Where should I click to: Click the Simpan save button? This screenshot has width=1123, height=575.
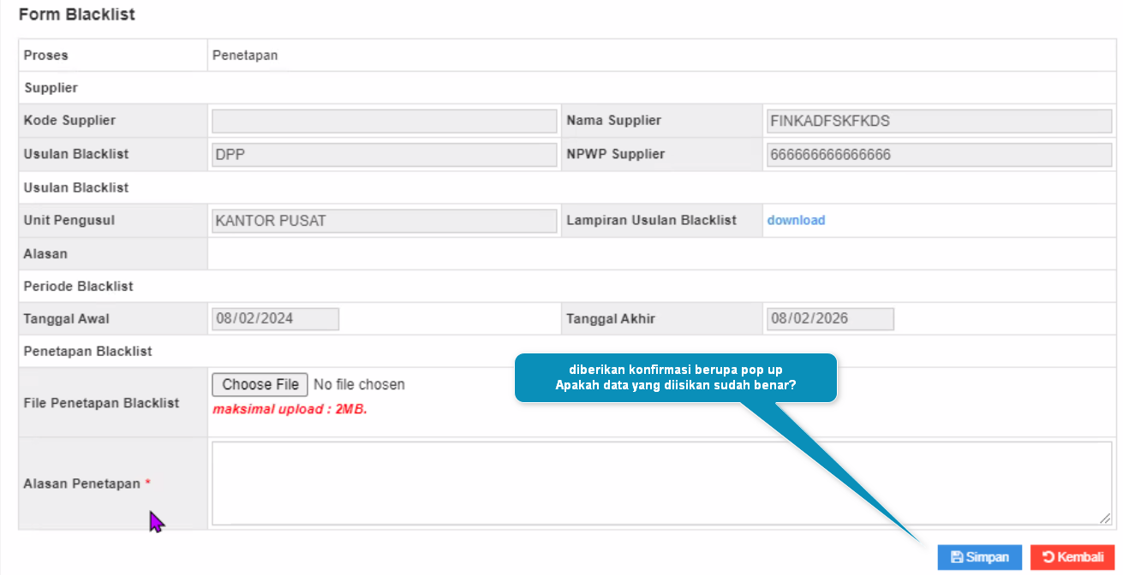980,557
